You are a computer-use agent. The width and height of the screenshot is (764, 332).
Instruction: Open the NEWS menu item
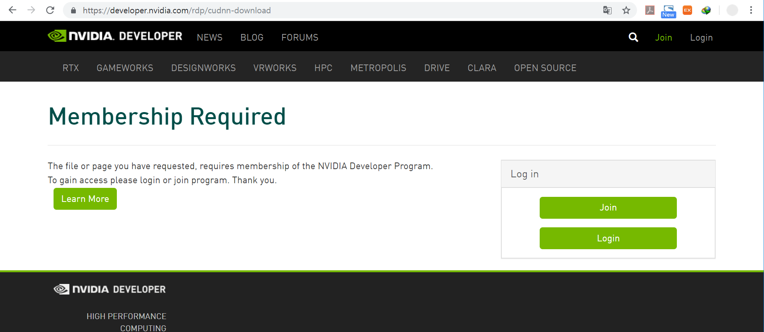[209, 37]
